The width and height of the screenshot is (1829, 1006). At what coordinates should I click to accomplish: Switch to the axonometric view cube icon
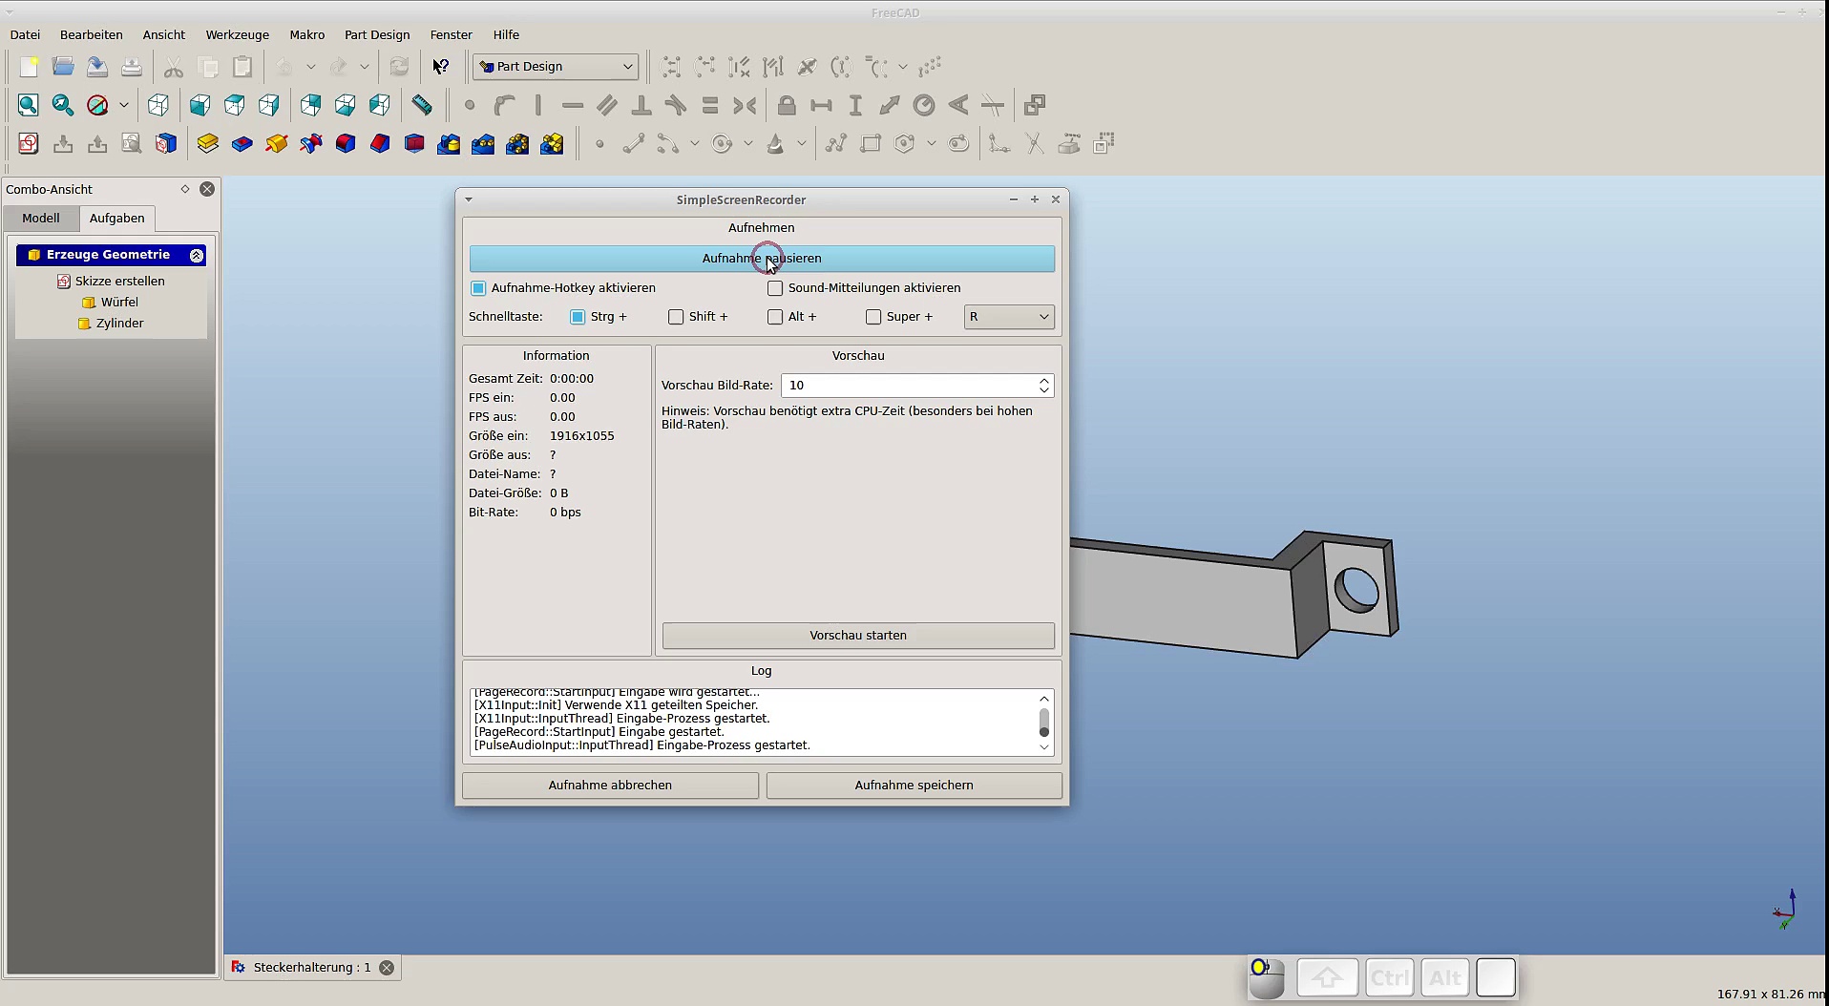(x=158, y=105)
